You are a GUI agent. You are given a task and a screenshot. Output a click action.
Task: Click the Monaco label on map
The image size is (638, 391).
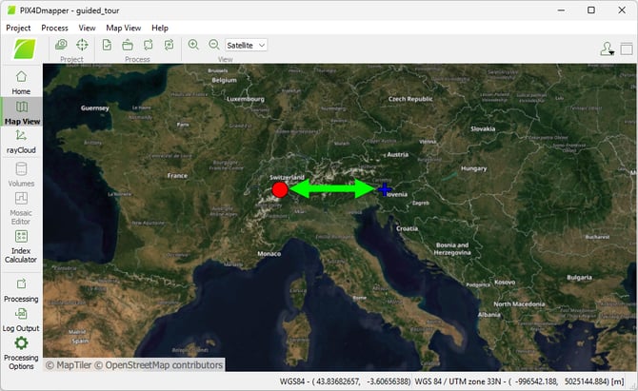pos(269,254)
